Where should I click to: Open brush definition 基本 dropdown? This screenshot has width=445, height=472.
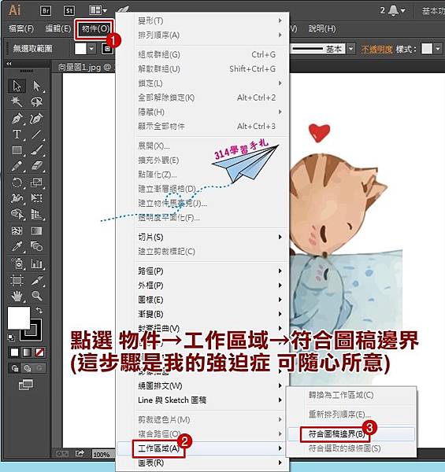click(x=350, y=49)
